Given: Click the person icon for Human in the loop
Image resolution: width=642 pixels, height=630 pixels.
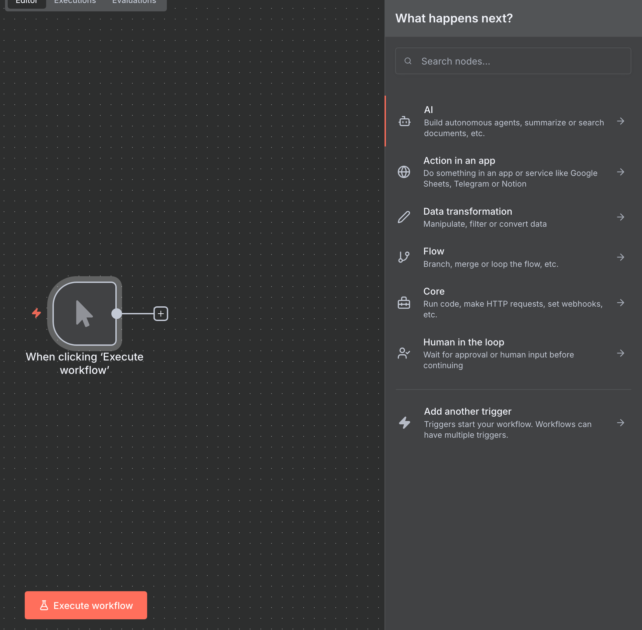Looking at the screenshot, I should tap(404, 353).
